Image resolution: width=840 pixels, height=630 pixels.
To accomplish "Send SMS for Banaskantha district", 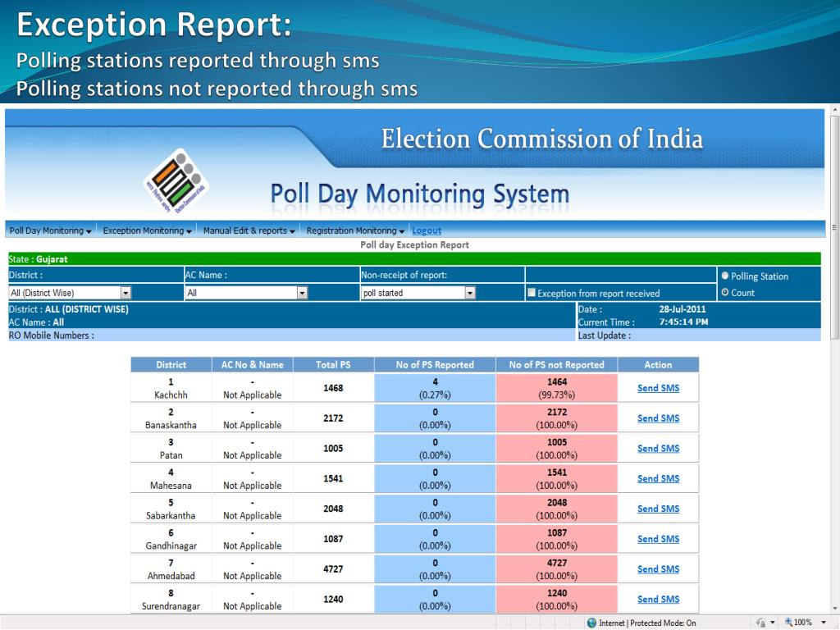I will (x=658, y=418).
